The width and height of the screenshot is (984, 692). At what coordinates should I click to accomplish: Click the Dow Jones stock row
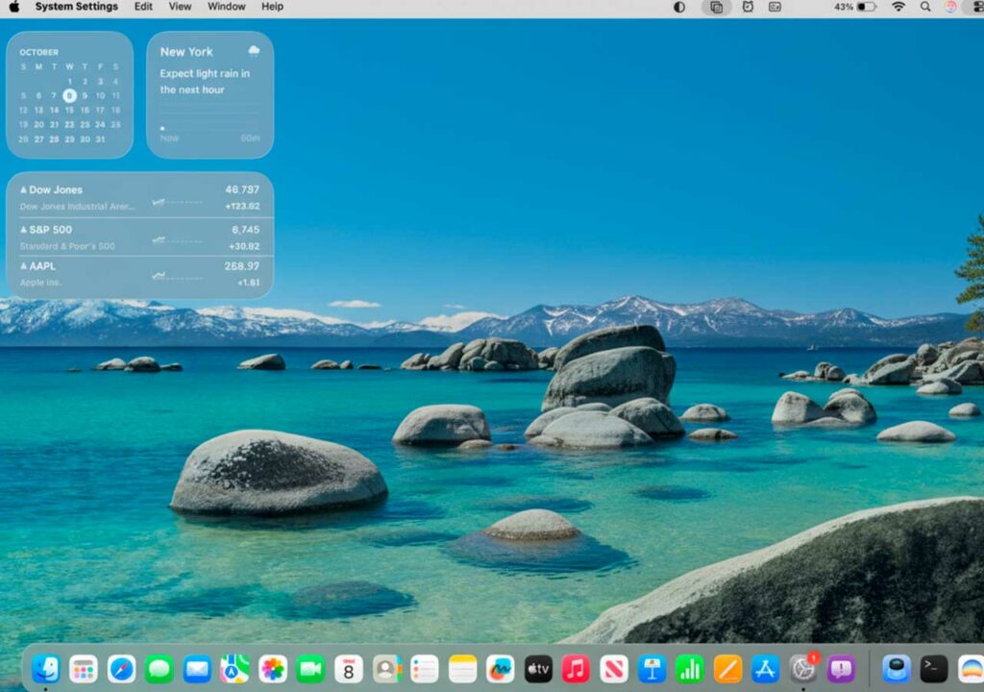pos(139,197)
